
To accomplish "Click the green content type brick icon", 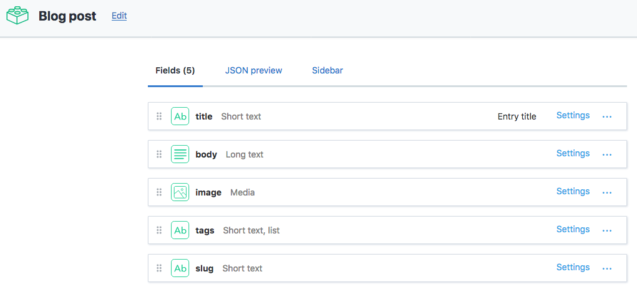I will click(x=18, y=15).
